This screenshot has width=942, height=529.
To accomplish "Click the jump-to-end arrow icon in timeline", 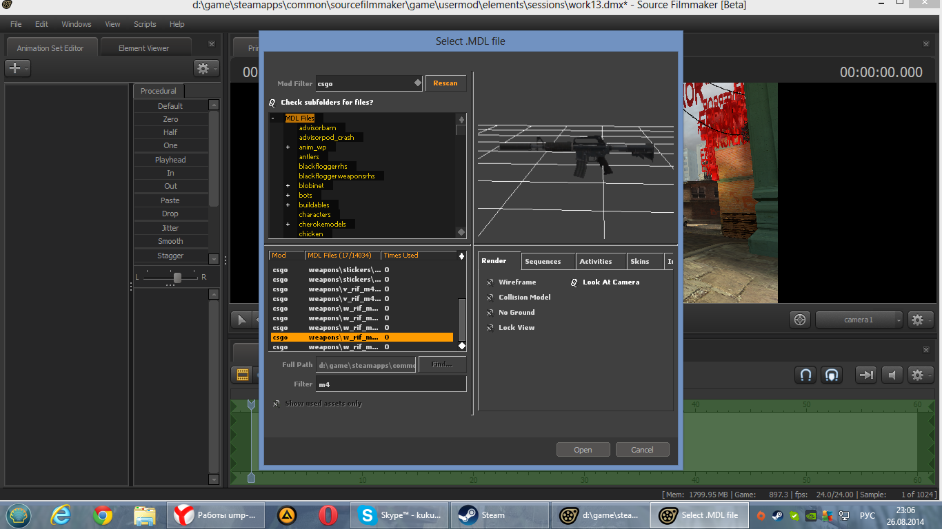I will coord(866,375).
